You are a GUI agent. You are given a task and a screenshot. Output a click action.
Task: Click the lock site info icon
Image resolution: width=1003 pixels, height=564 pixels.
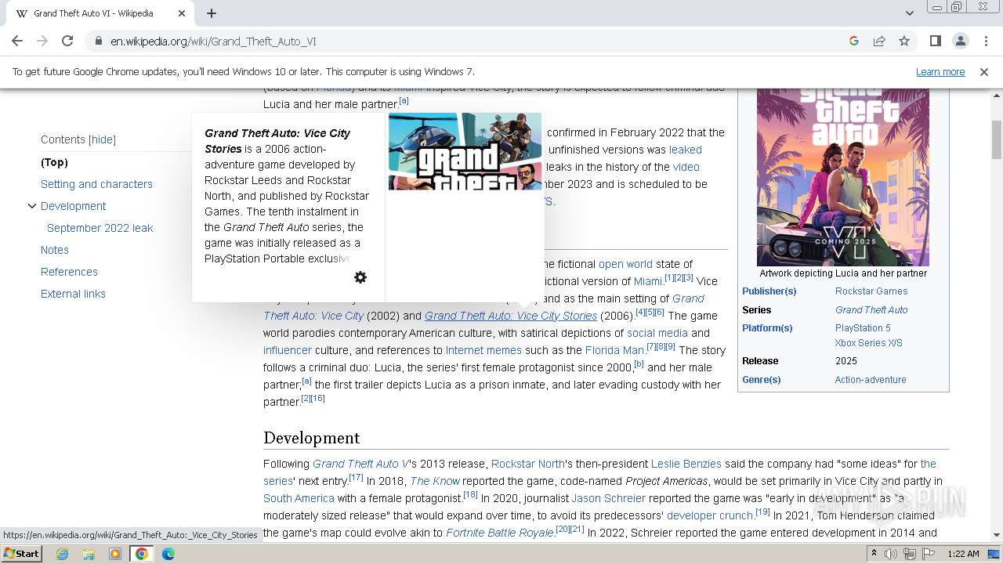pos(98,42)
